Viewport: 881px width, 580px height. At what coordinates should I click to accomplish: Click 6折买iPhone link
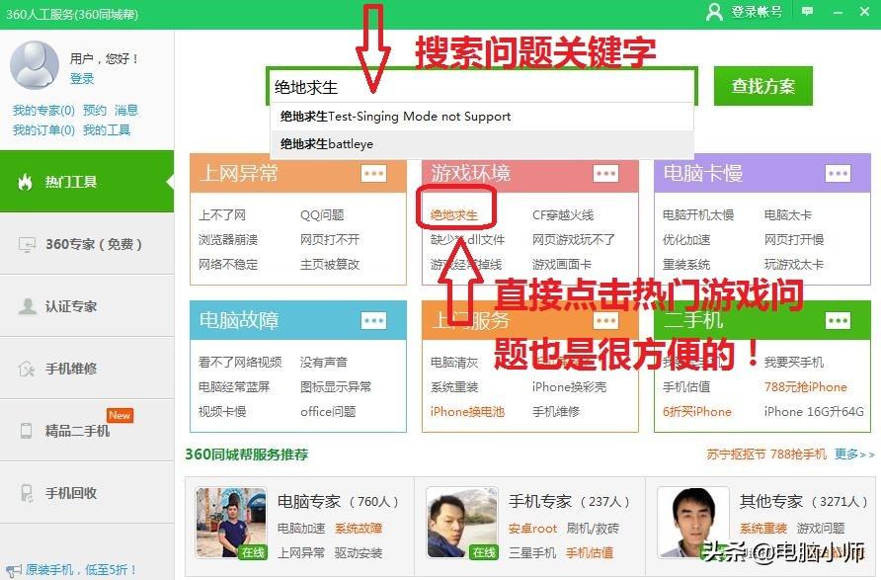point(697,412)
